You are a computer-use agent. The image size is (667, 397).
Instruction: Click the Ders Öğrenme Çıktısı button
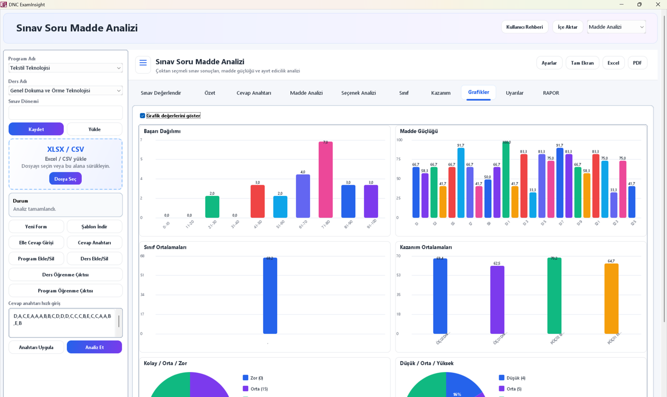click(x=65, y=275)
